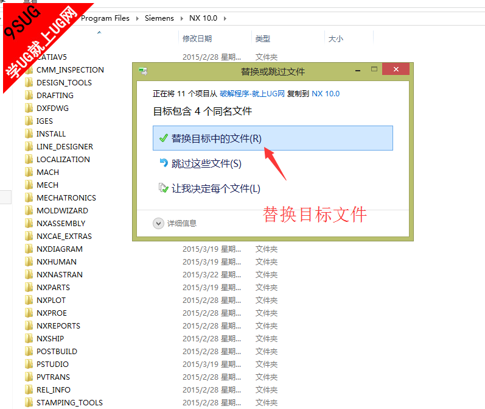Go to Siemens in address breadcrumb
This screenshot has height=409, width=485.
pos(159,18)
